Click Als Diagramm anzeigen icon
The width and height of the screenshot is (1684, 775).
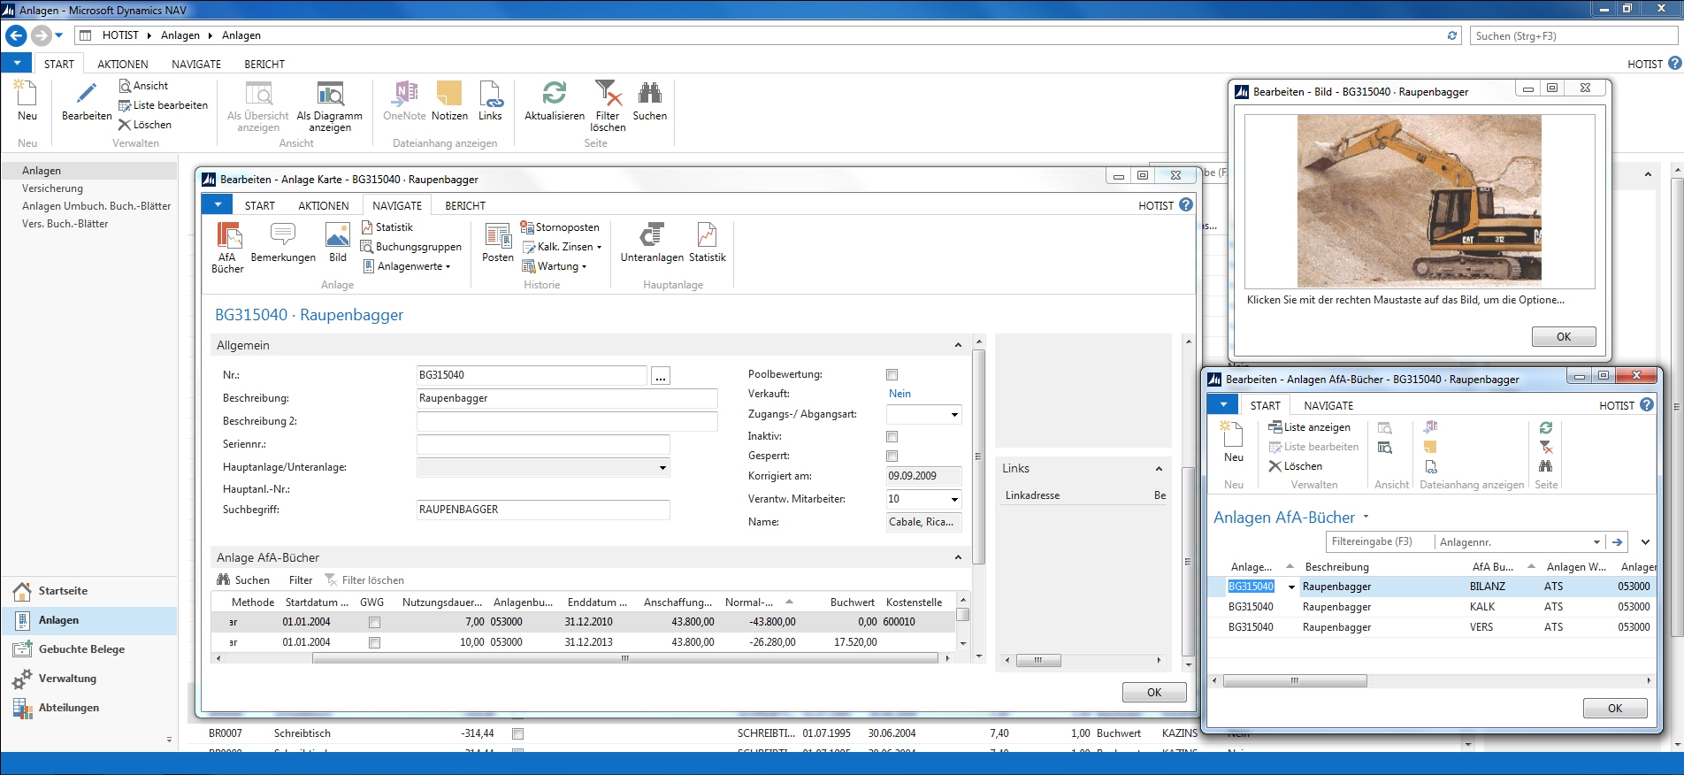coord(330,94)
